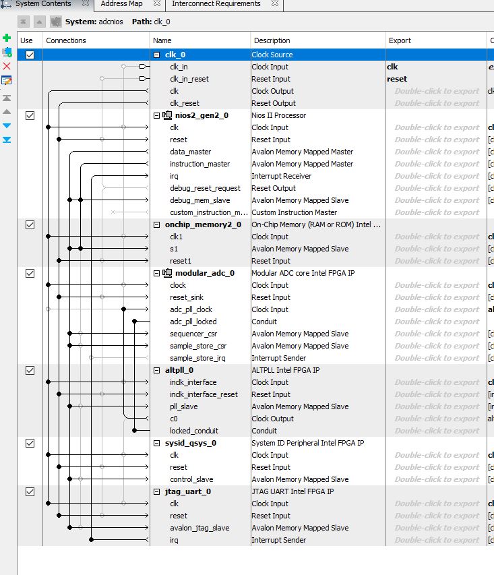Toggle the Use checkbox for onchip_memory2_0
This screenshot has height=575, width=494.
(x=30, y=224)
